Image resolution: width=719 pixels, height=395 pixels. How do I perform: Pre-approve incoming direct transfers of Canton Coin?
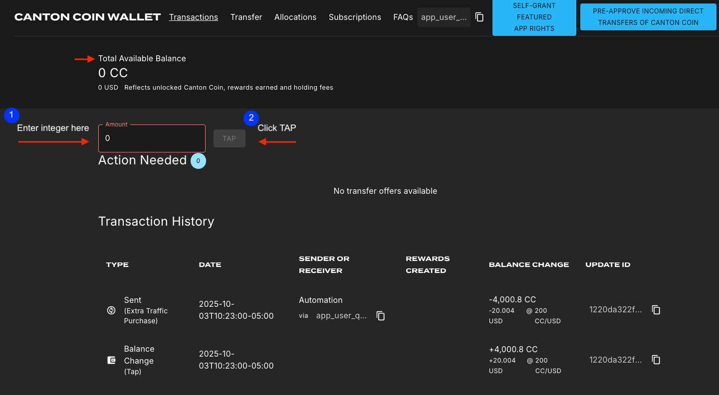point(648,17)
